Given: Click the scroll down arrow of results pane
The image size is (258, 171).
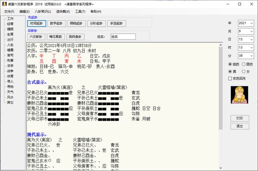Looking at the screenshot, I should pos(221,168).
